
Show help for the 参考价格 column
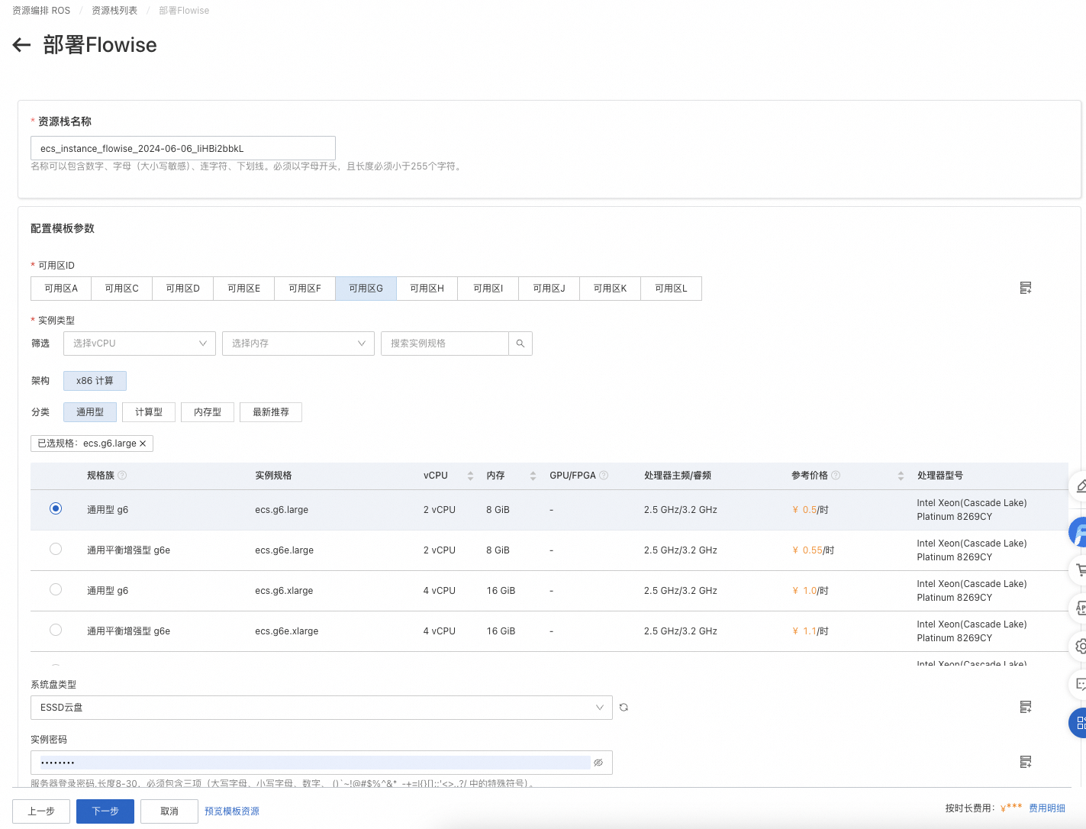click(836, 475)
